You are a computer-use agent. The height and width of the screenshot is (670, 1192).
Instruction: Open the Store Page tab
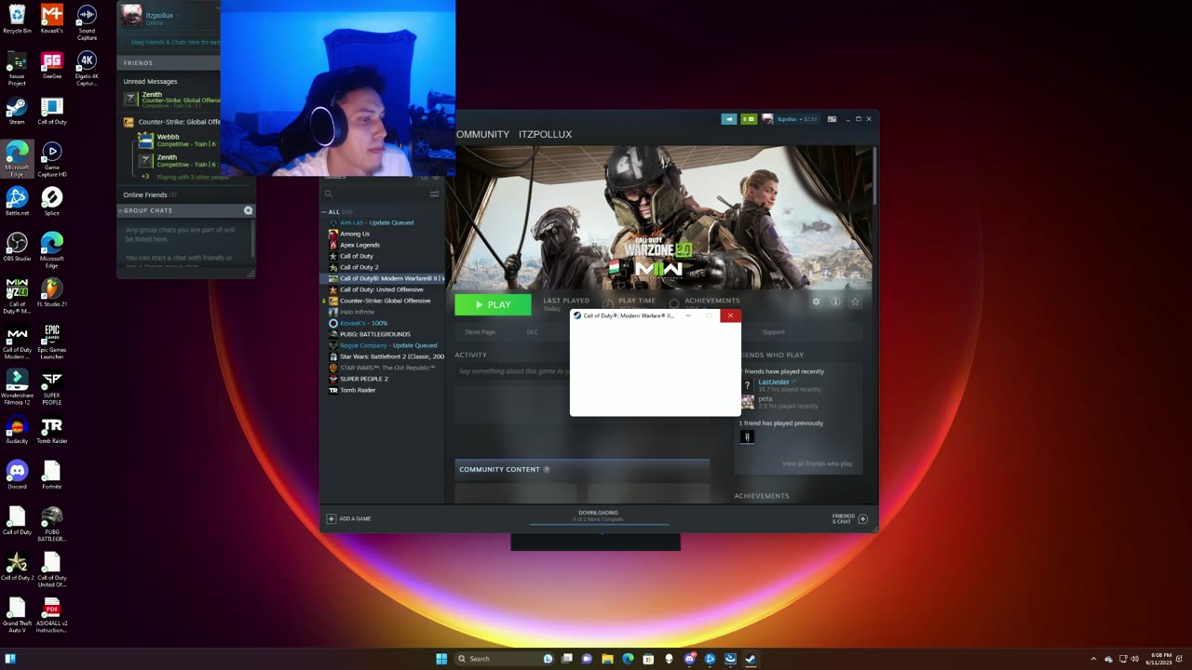pyautogui.click(x=480, y=332)
